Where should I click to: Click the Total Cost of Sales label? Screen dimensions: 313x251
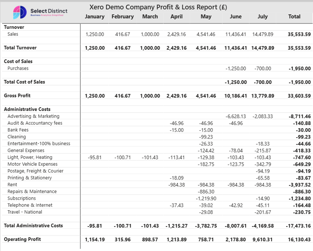click(24, 82)
